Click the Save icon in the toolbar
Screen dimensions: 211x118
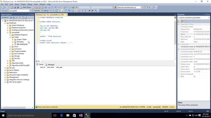coord(15,7)
